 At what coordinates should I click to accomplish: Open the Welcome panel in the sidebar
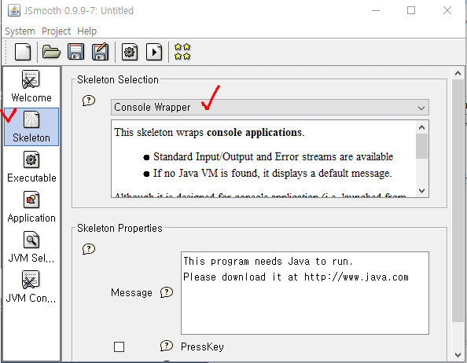tap(31, 86)
